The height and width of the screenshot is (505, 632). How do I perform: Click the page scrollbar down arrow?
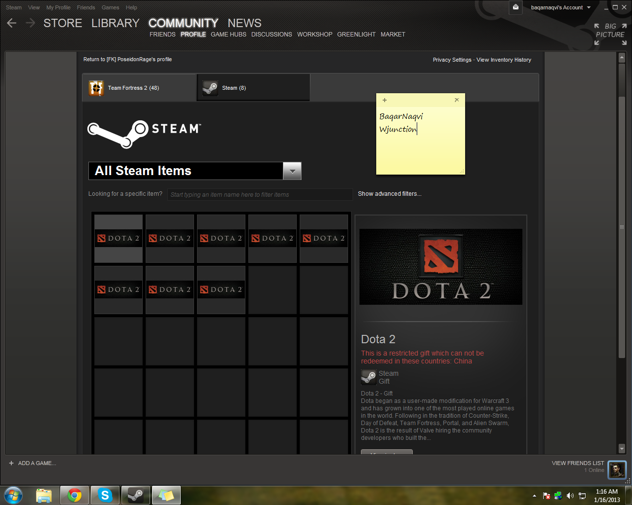tap(622, 448)
